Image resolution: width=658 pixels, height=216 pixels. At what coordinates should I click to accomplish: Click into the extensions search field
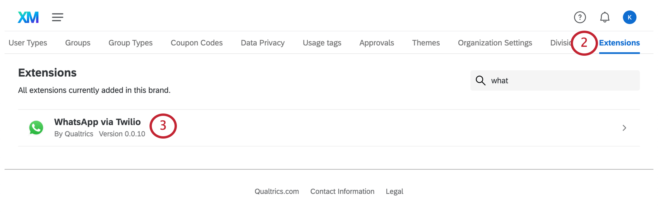point(561,81)
